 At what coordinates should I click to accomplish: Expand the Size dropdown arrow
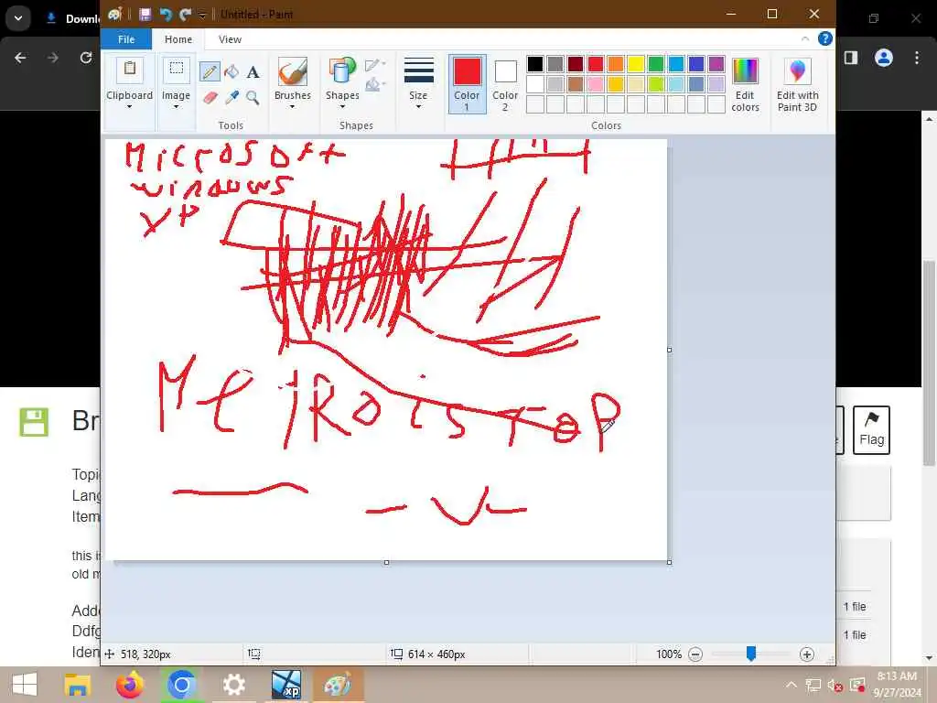click(x=418, y=107)
